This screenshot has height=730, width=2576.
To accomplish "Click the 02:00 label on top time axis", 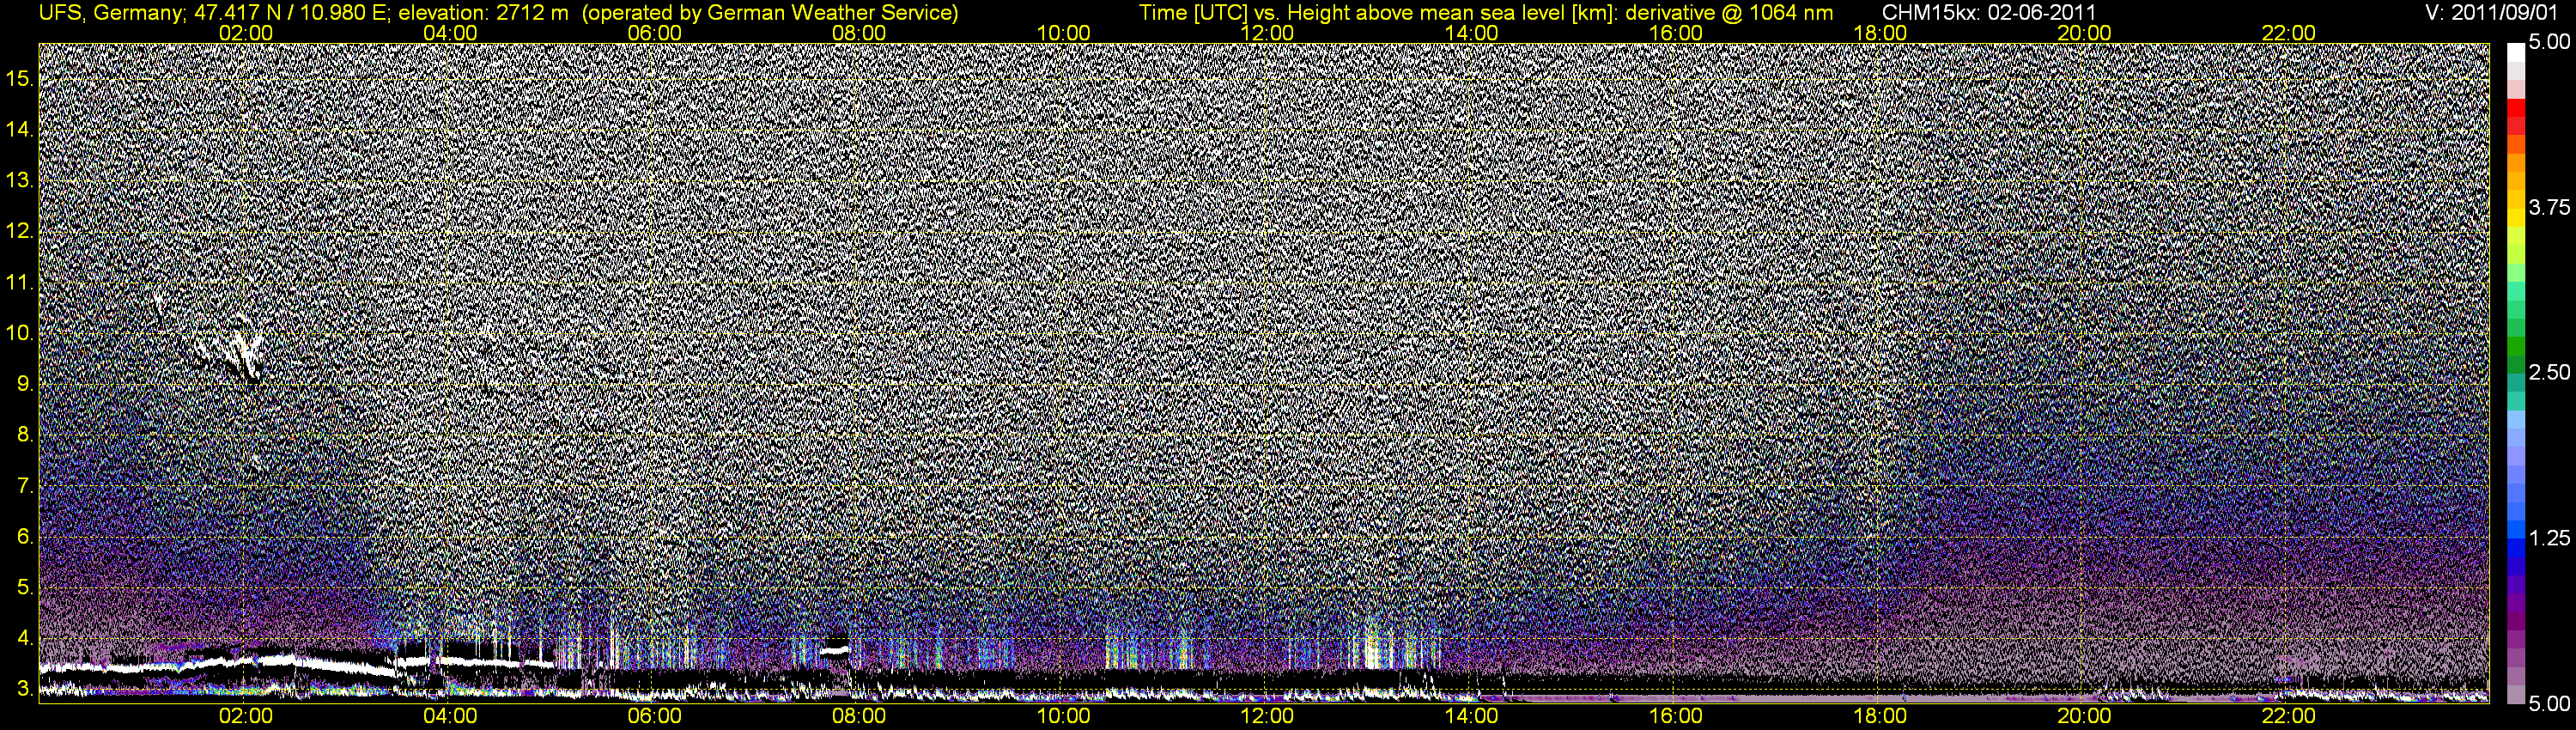I will pyautogui.click(x=246, y=33).
